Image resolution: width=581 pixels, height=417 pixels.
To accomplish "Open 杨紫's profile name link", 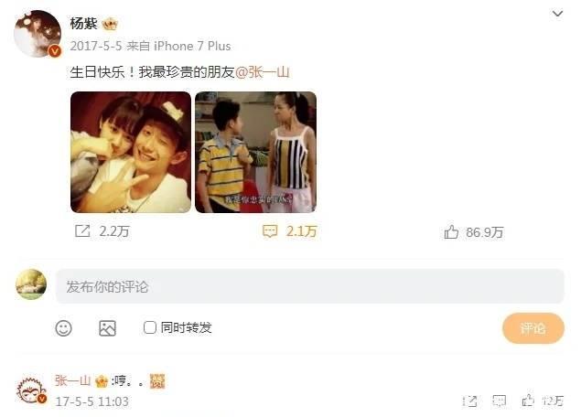I will [x=83, y=24].
